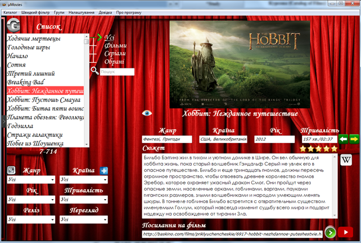Image resolution: width=361 pixels, height=243 pixels.
Task: Select Планета обезьян: Революция in list
Action: click(x=45, y=117)
